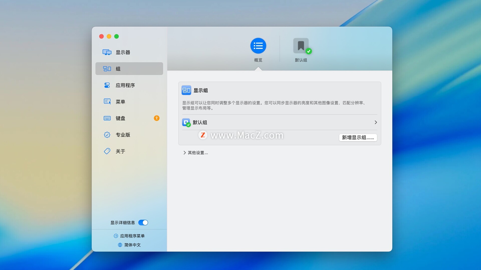
Task: Open the 键盘 keyboard sidebar icon
Action: [x=107, y=118]
